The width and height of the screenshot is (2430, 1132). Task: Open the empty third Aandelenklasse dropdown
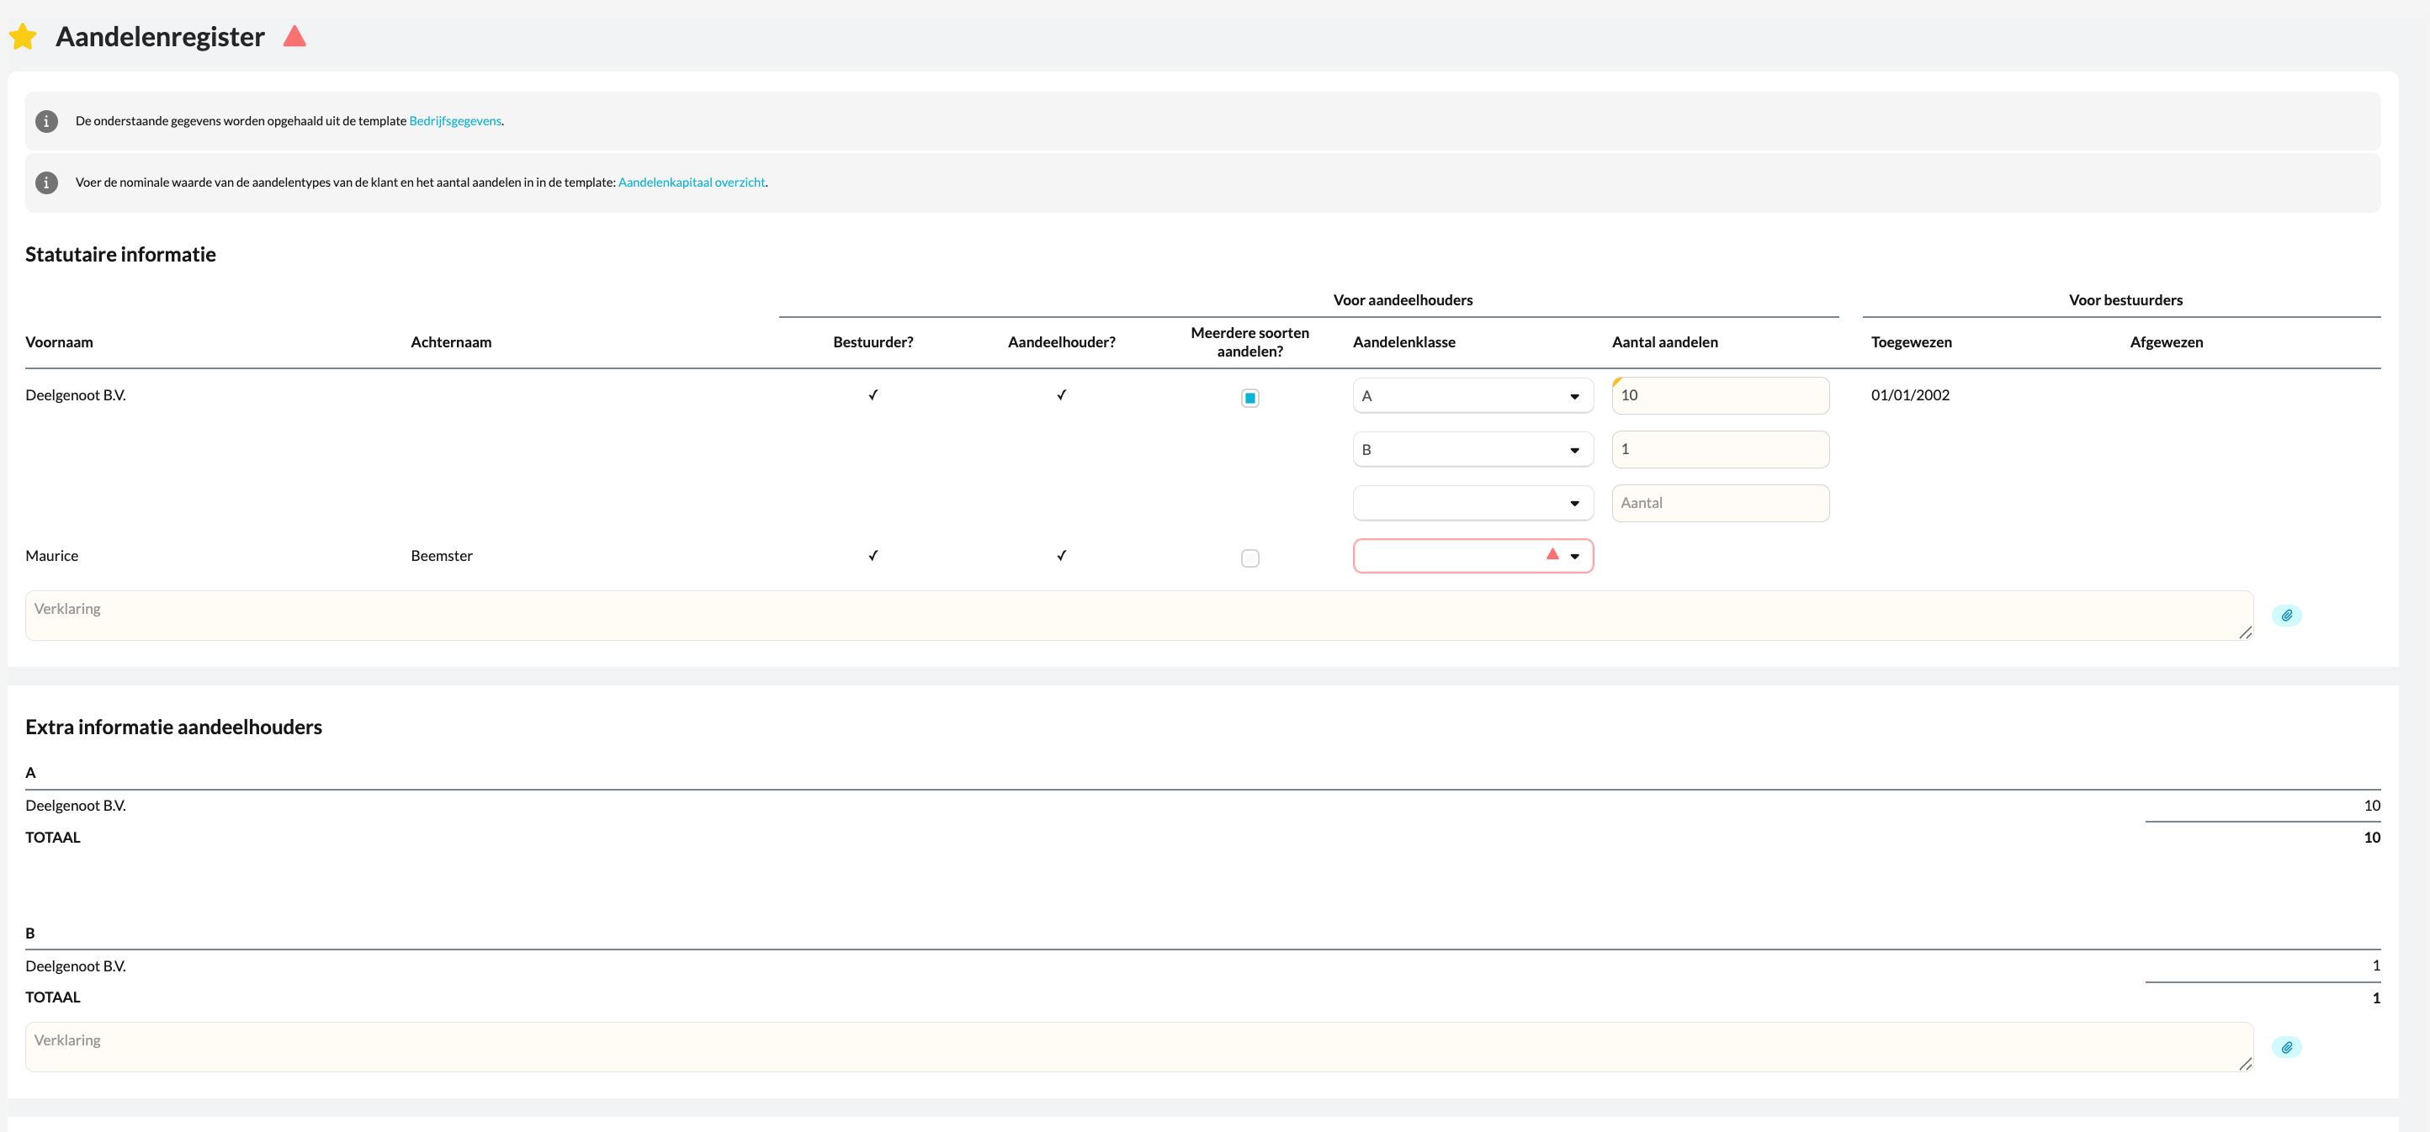coord(1472,503)
